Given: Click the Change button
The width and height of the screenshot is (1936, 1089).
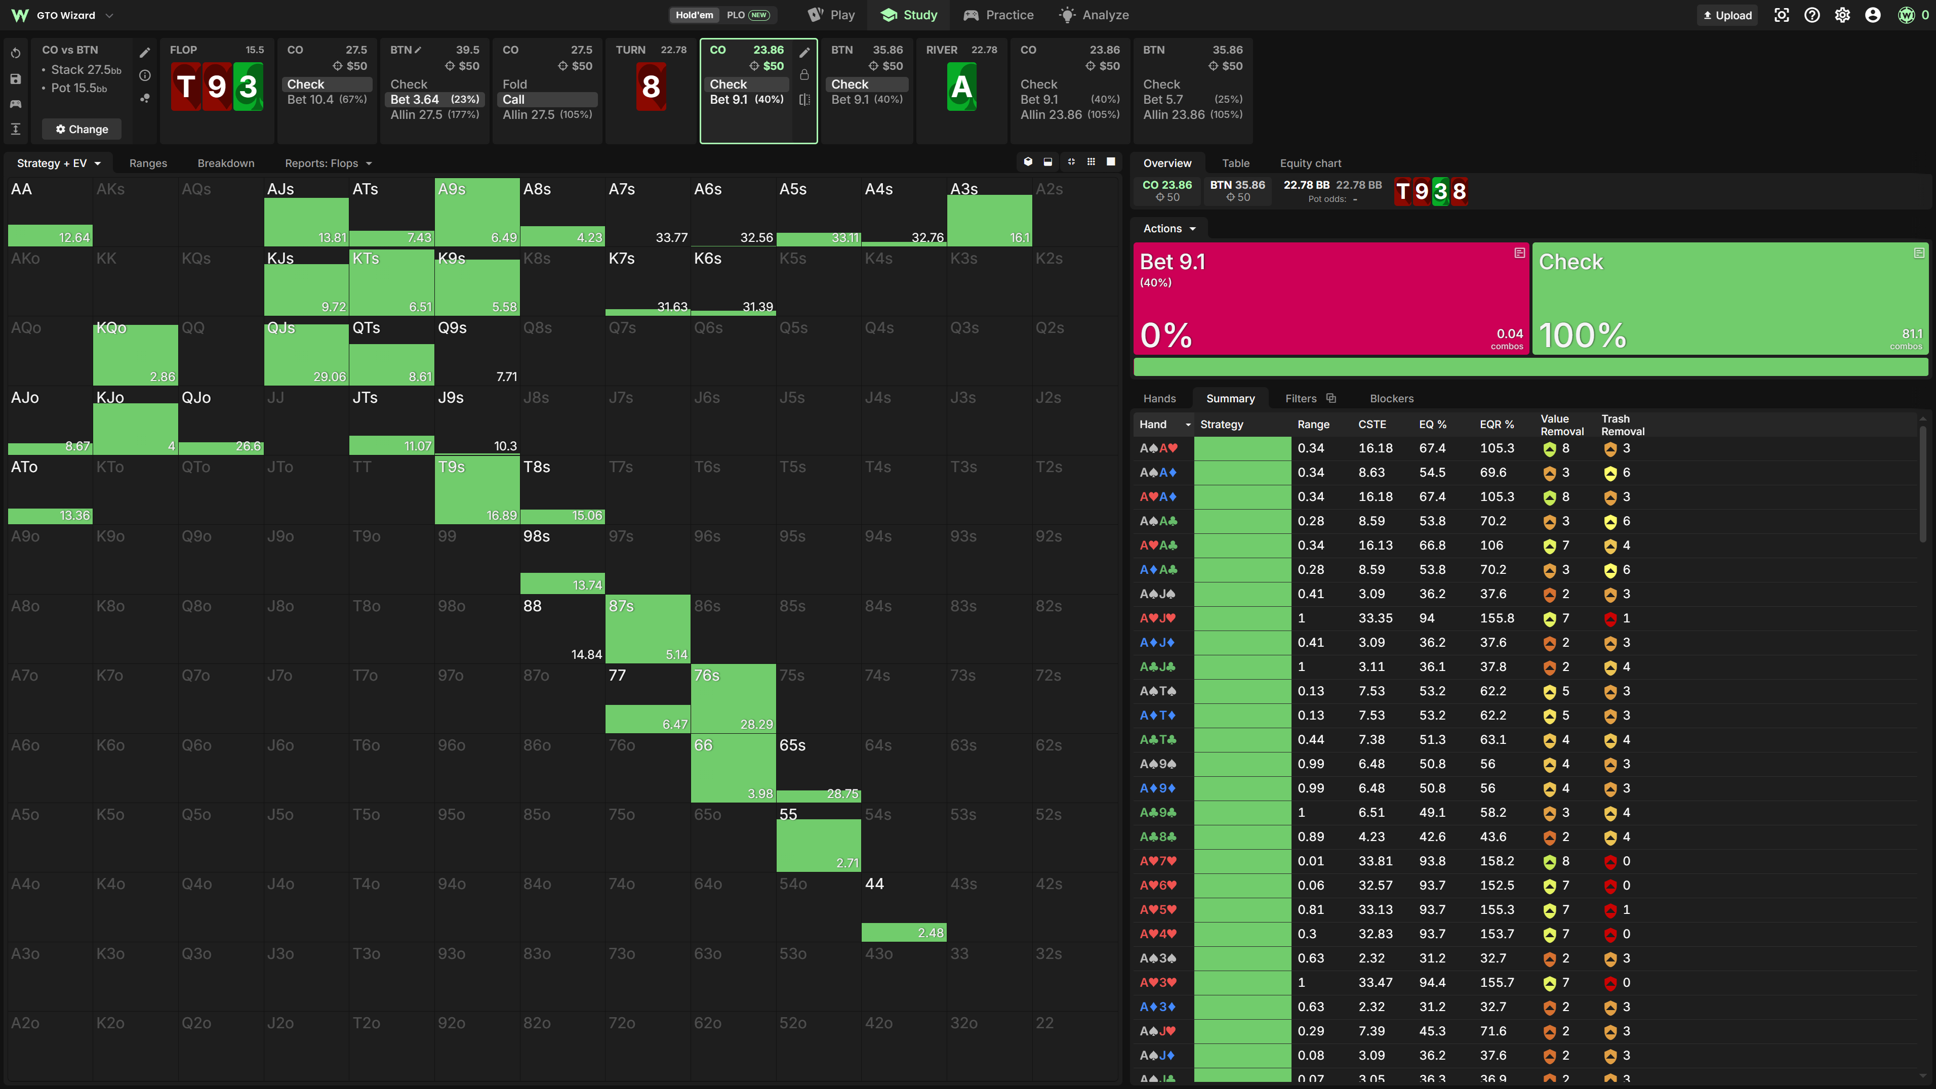Looking at the screenshot, I should 82,129.
